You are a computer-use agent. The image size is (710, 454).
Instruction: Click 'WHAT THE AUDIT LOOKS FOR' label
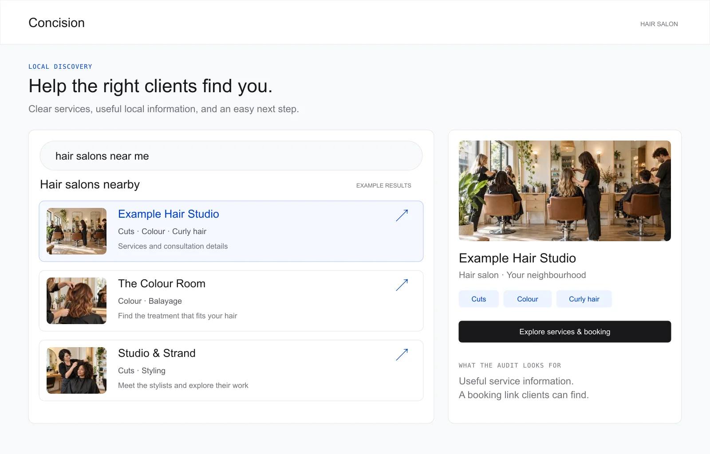[x=510, y=365]
